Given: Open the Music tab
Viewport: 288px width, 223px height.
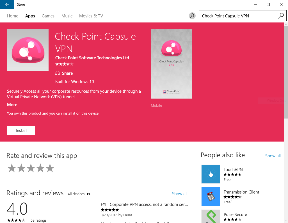Looking at the screenshot, I should tap(67, 16).
